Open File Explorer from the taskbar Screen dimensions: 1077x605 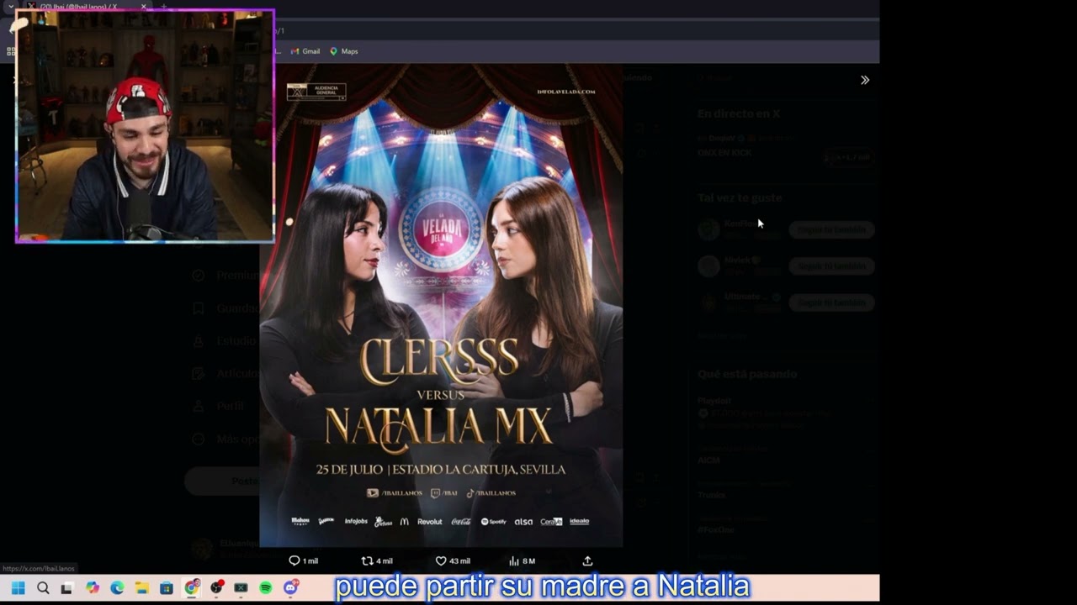(x=141, y=588)
